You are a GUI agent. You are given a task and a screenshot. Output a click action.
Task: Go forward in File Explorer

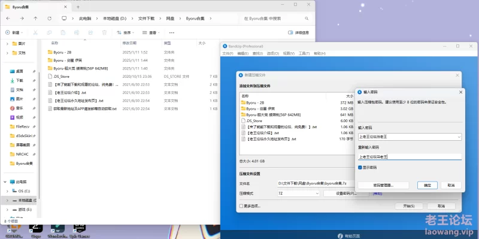pos(22,19)
